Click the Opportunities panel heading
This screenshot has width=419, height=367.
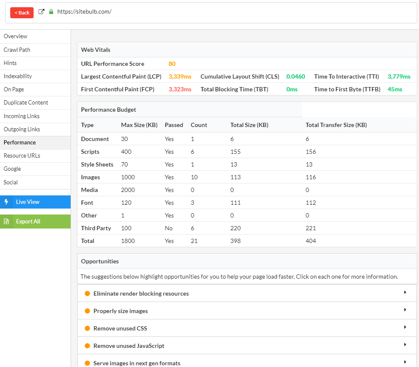[100, 261]
